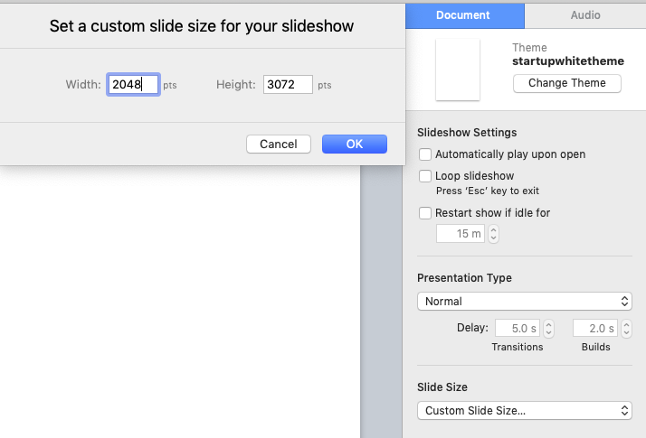
Task: Toggle the Loop slideshow checkbox
Action: 425,176
